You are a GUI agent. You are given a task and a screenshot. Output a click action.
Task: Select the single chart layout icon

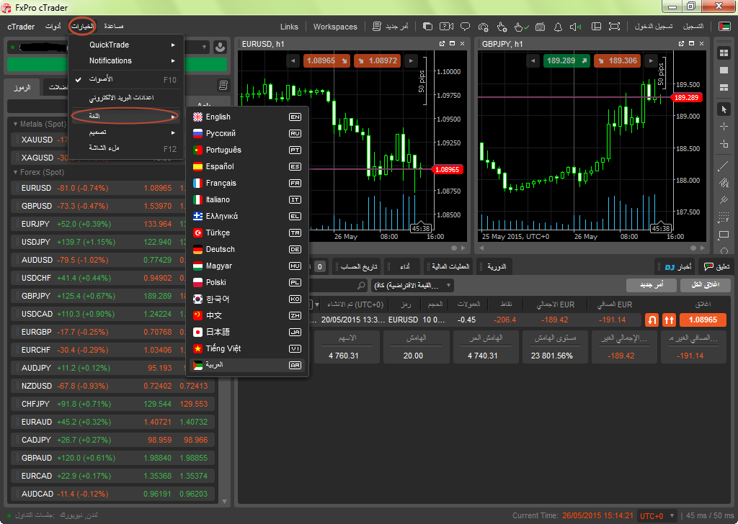point(724,70)
